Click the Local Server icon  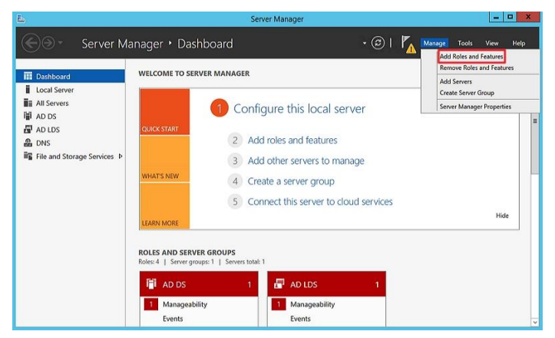(28, 90)
